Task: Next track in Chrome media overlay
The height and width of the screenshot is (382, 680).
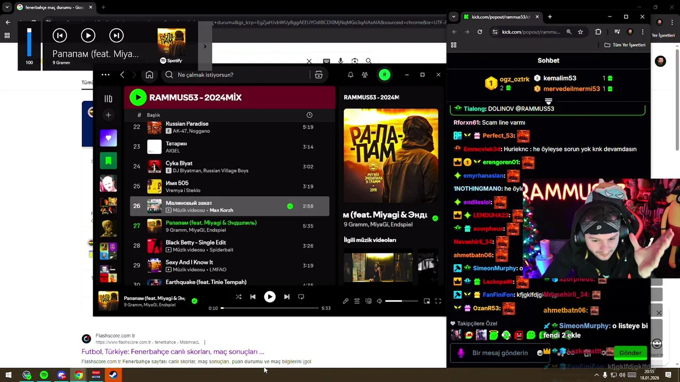Action: click(x=116, y=36)
